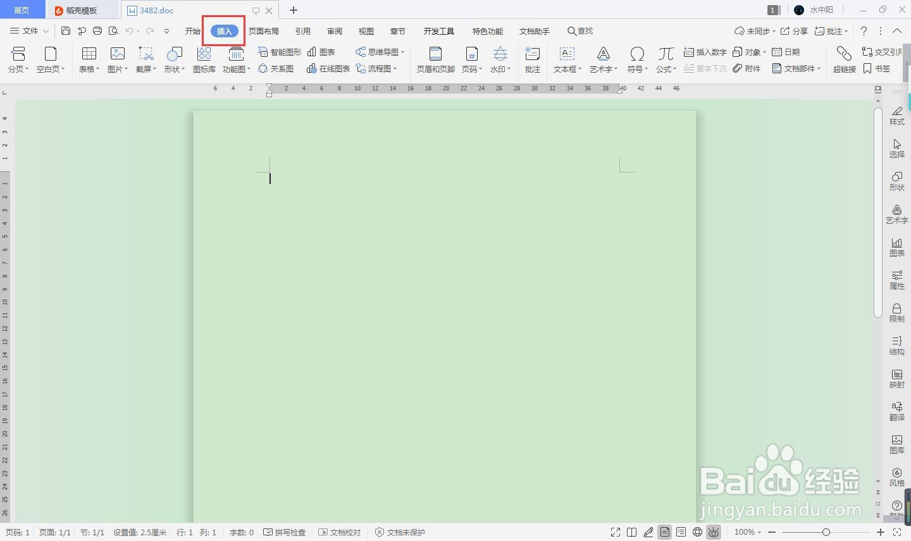Insert a 关系图 relationship diagram
911x541 pixels.
click(276, 68)
